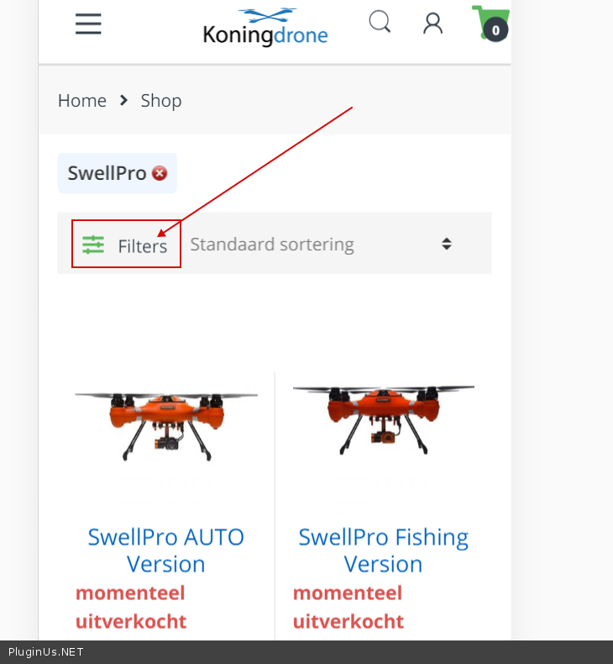The width and height of the screenshot is (613, 664).
Task: Click the PluginUs.NET footer text
Action: click(46, 651)
